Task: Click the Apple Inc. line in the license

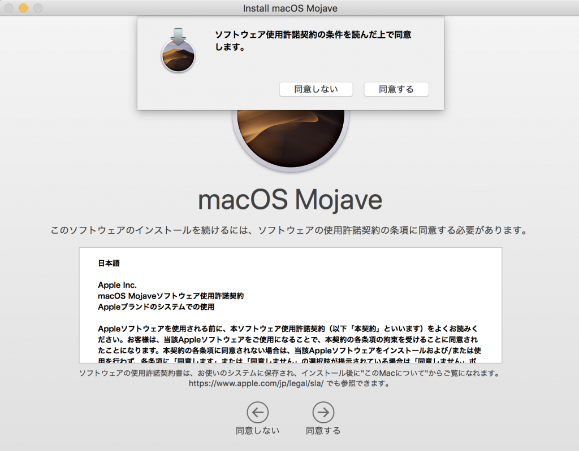Action: point(117,285)
